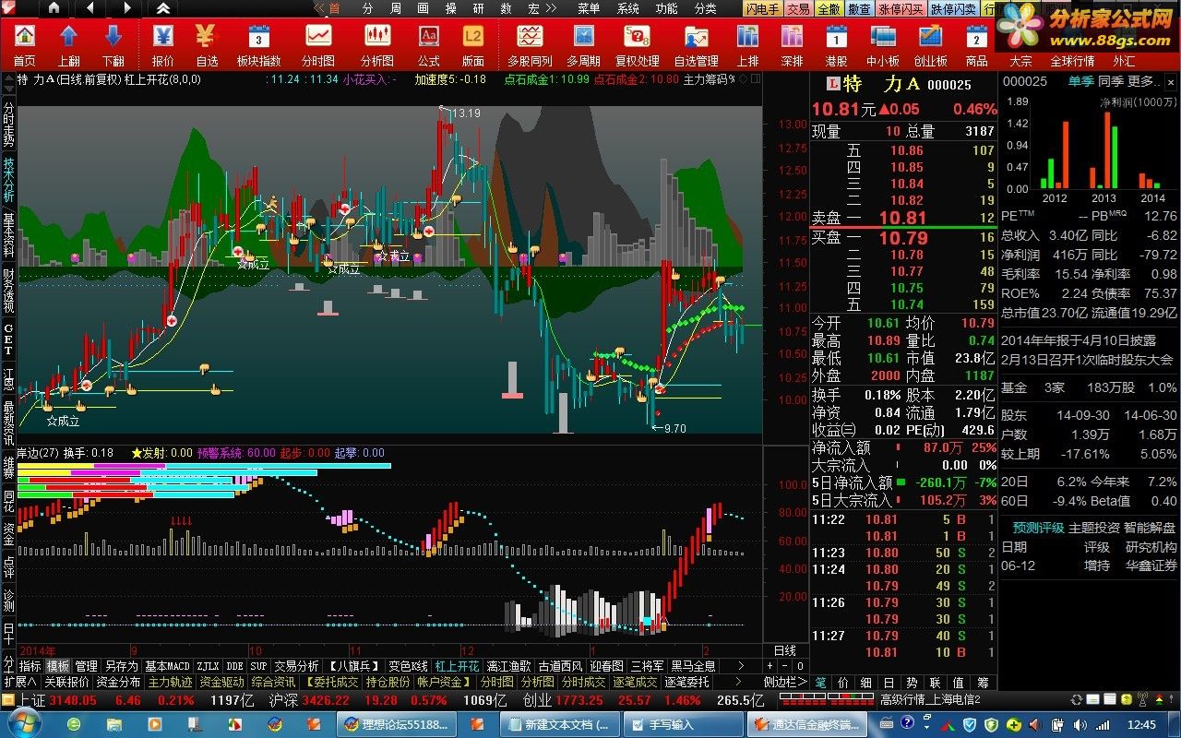Open the 分时图 intraday chart icon
This screenshot has width=1181, height=738.
(318, 44)
